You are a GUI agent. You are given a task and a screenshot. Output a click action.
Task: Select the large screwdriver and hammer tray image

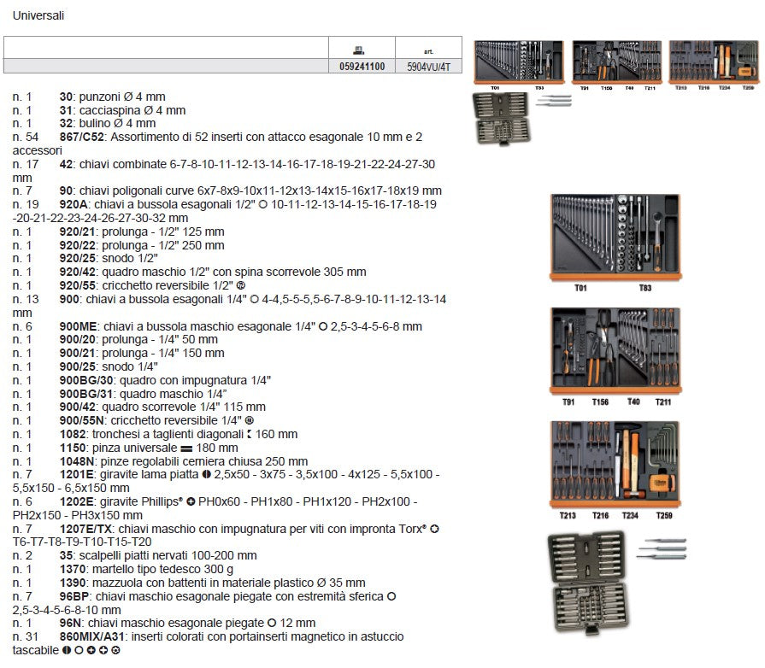[615, 466]
